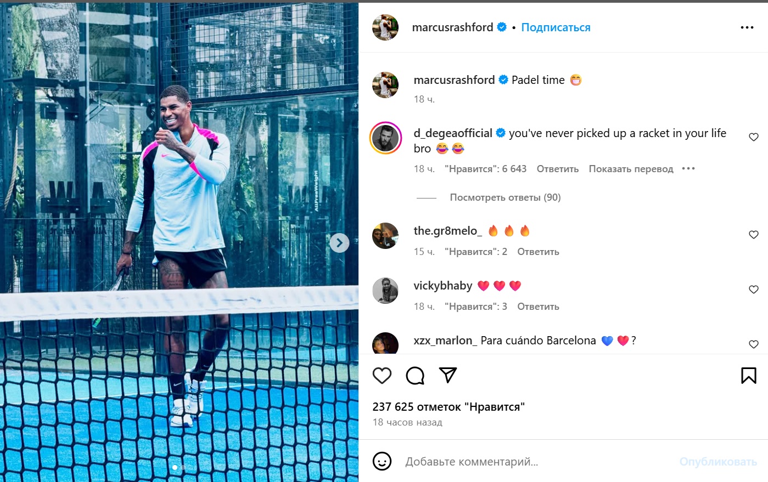
Task: Go to the next photo with the arrow
Action: click(339, 242)
